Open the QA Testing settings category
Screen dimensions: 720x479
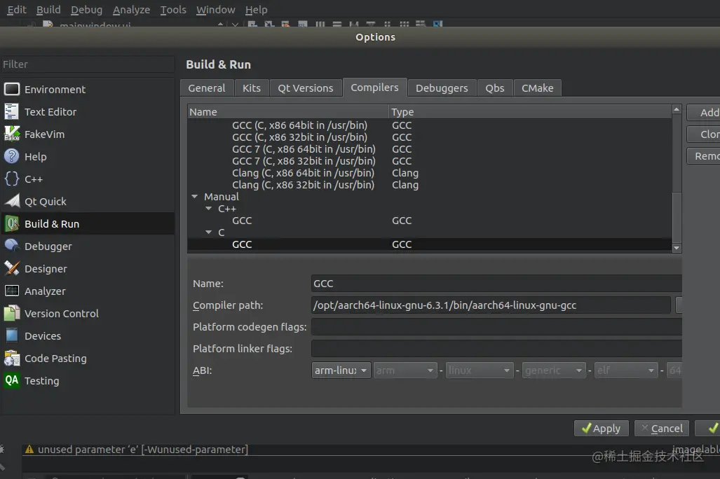point(87,381)
